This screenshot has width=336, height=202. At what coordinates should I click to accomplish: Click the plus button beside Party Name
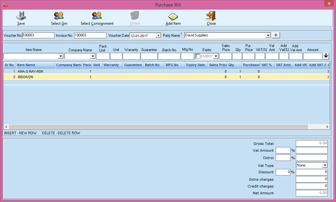pos(276,35)
